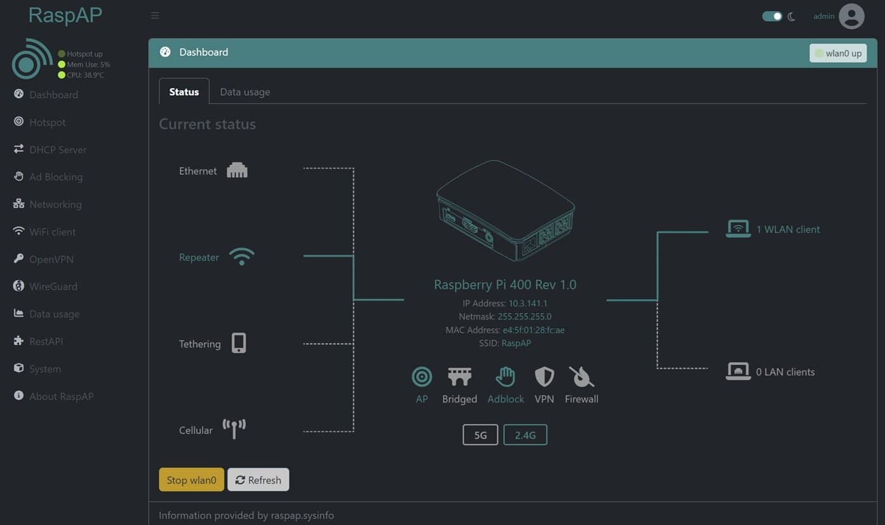Screen dimensions: 885x525
Task: Click the Ethernet port icon
Action: (237, 170)
